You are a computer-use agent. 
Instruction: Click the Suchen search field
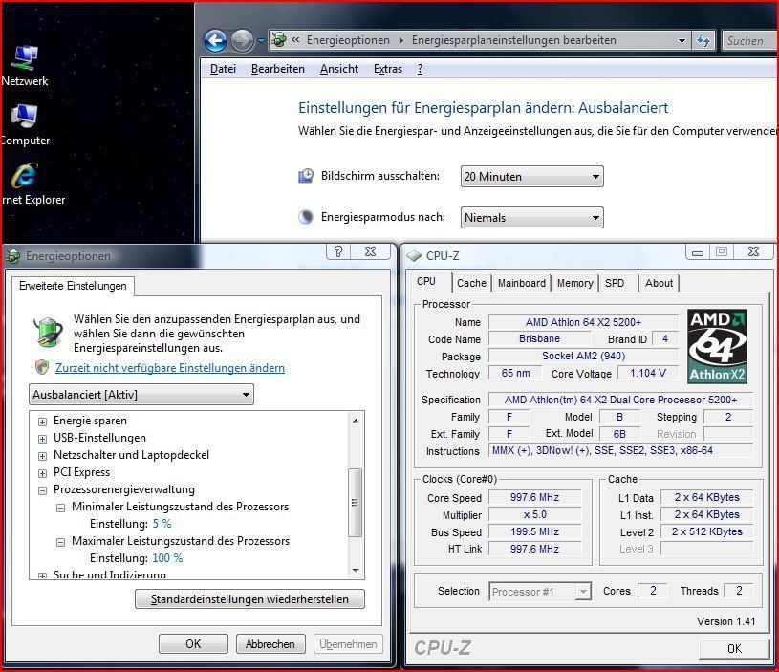(x=749, y=41)
